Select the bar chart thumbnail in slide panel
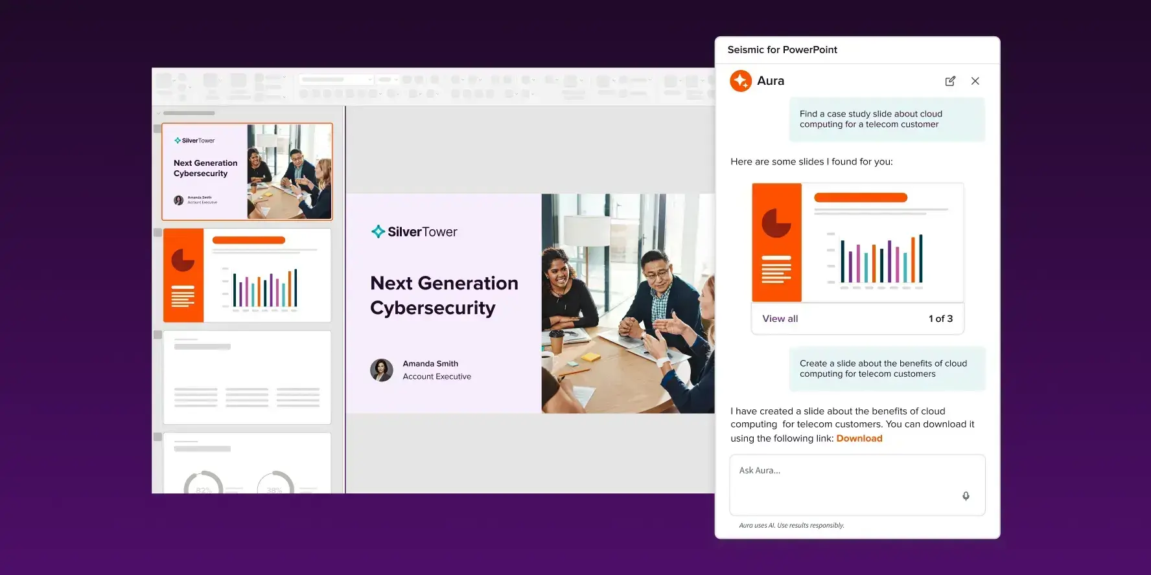This screenshot has height=575, width=1151. tap(247, 275)
